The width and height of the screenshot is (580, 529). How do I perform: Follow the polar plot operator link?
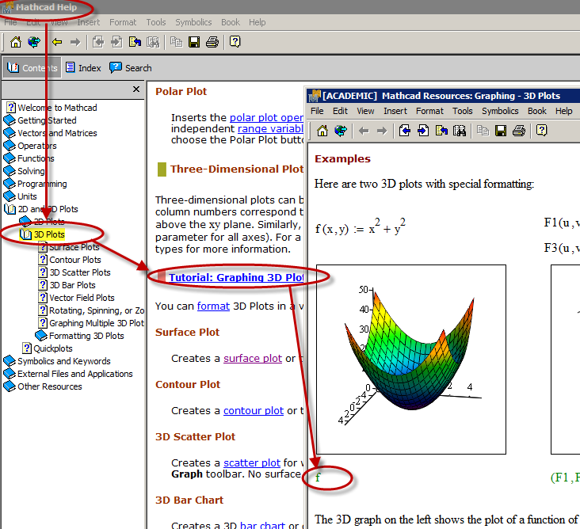266,117
